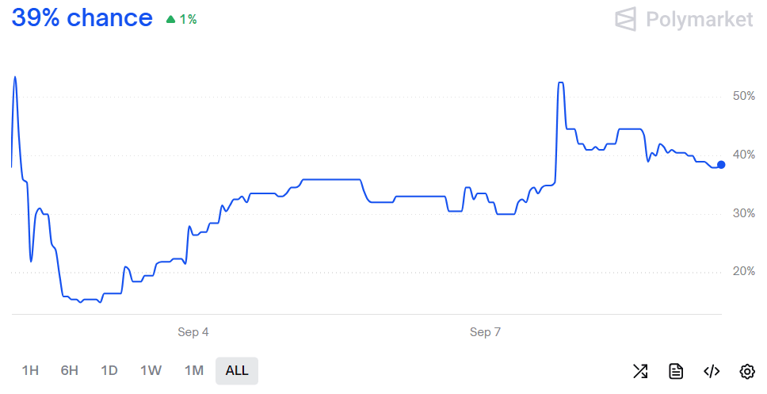767x394 pixels.
Task: Click the 1% change value
Action: coord(188,19)
